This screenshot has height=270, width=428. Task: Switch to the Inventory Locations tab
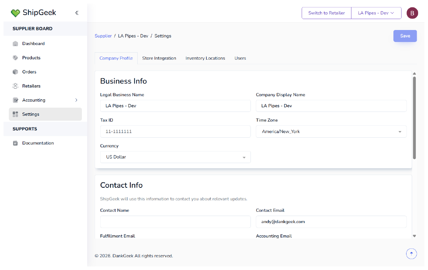pyautogui.click(x=205, y=58)
